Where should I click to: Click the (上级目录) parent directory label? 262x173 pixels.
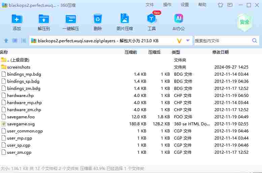[x=20, y=60]
